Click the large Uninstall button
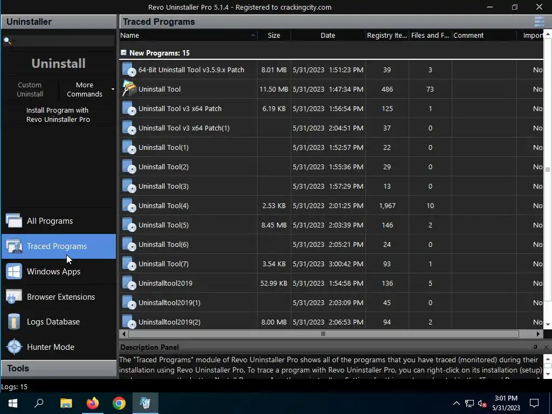 pos(58,64)
